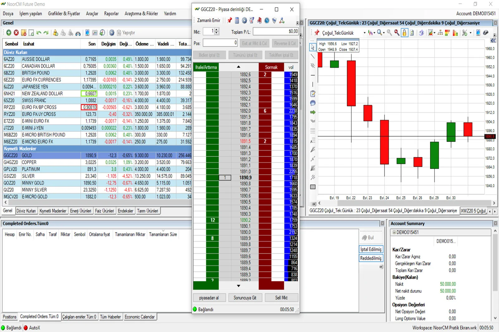Toggle the Reddedilmiş filter
Screen dimensions: 499x332
[x=371, y=258]
